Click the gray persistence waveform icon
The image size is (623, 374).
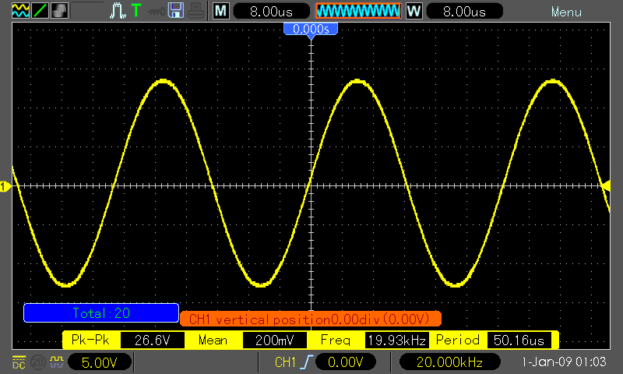point(59,11)
